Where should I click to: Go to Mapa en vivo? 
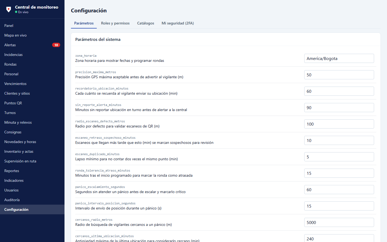32,35
